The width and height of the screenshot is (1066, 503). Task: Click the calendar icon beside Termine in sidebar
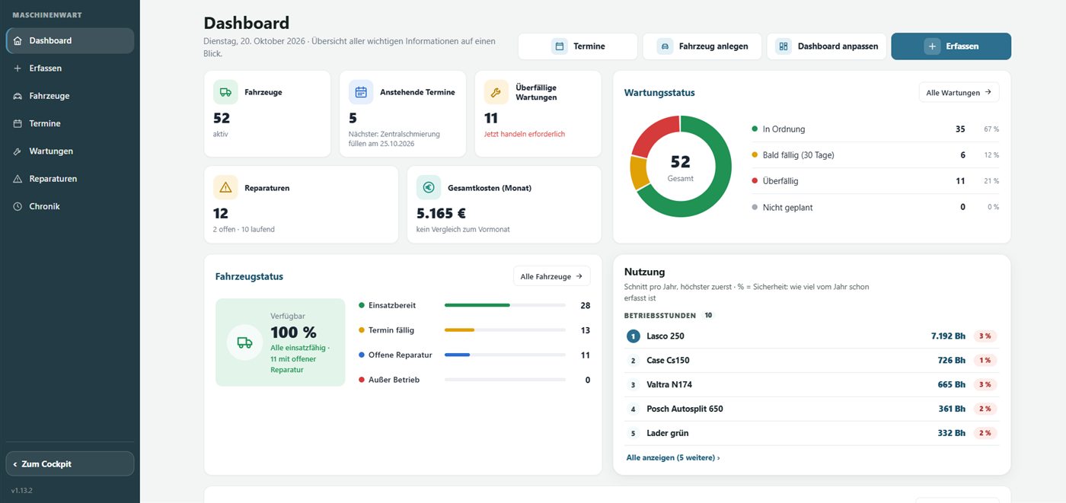click(x=18, y=123)
